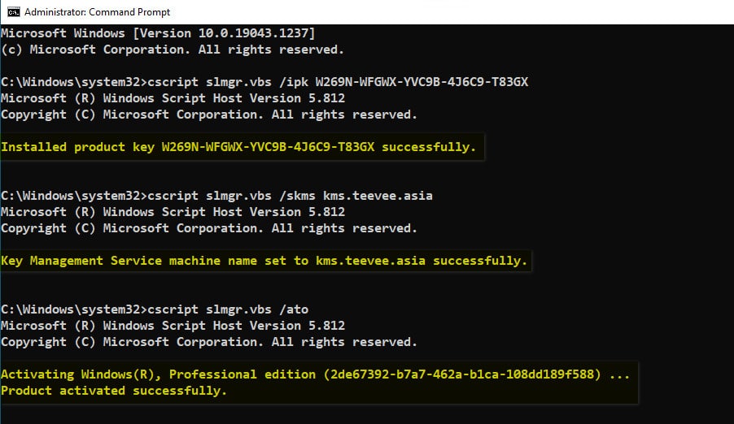Click the first C:\Windows\system32 prompt
This screenshot has width=734, height=424.
tap(74, 82)
